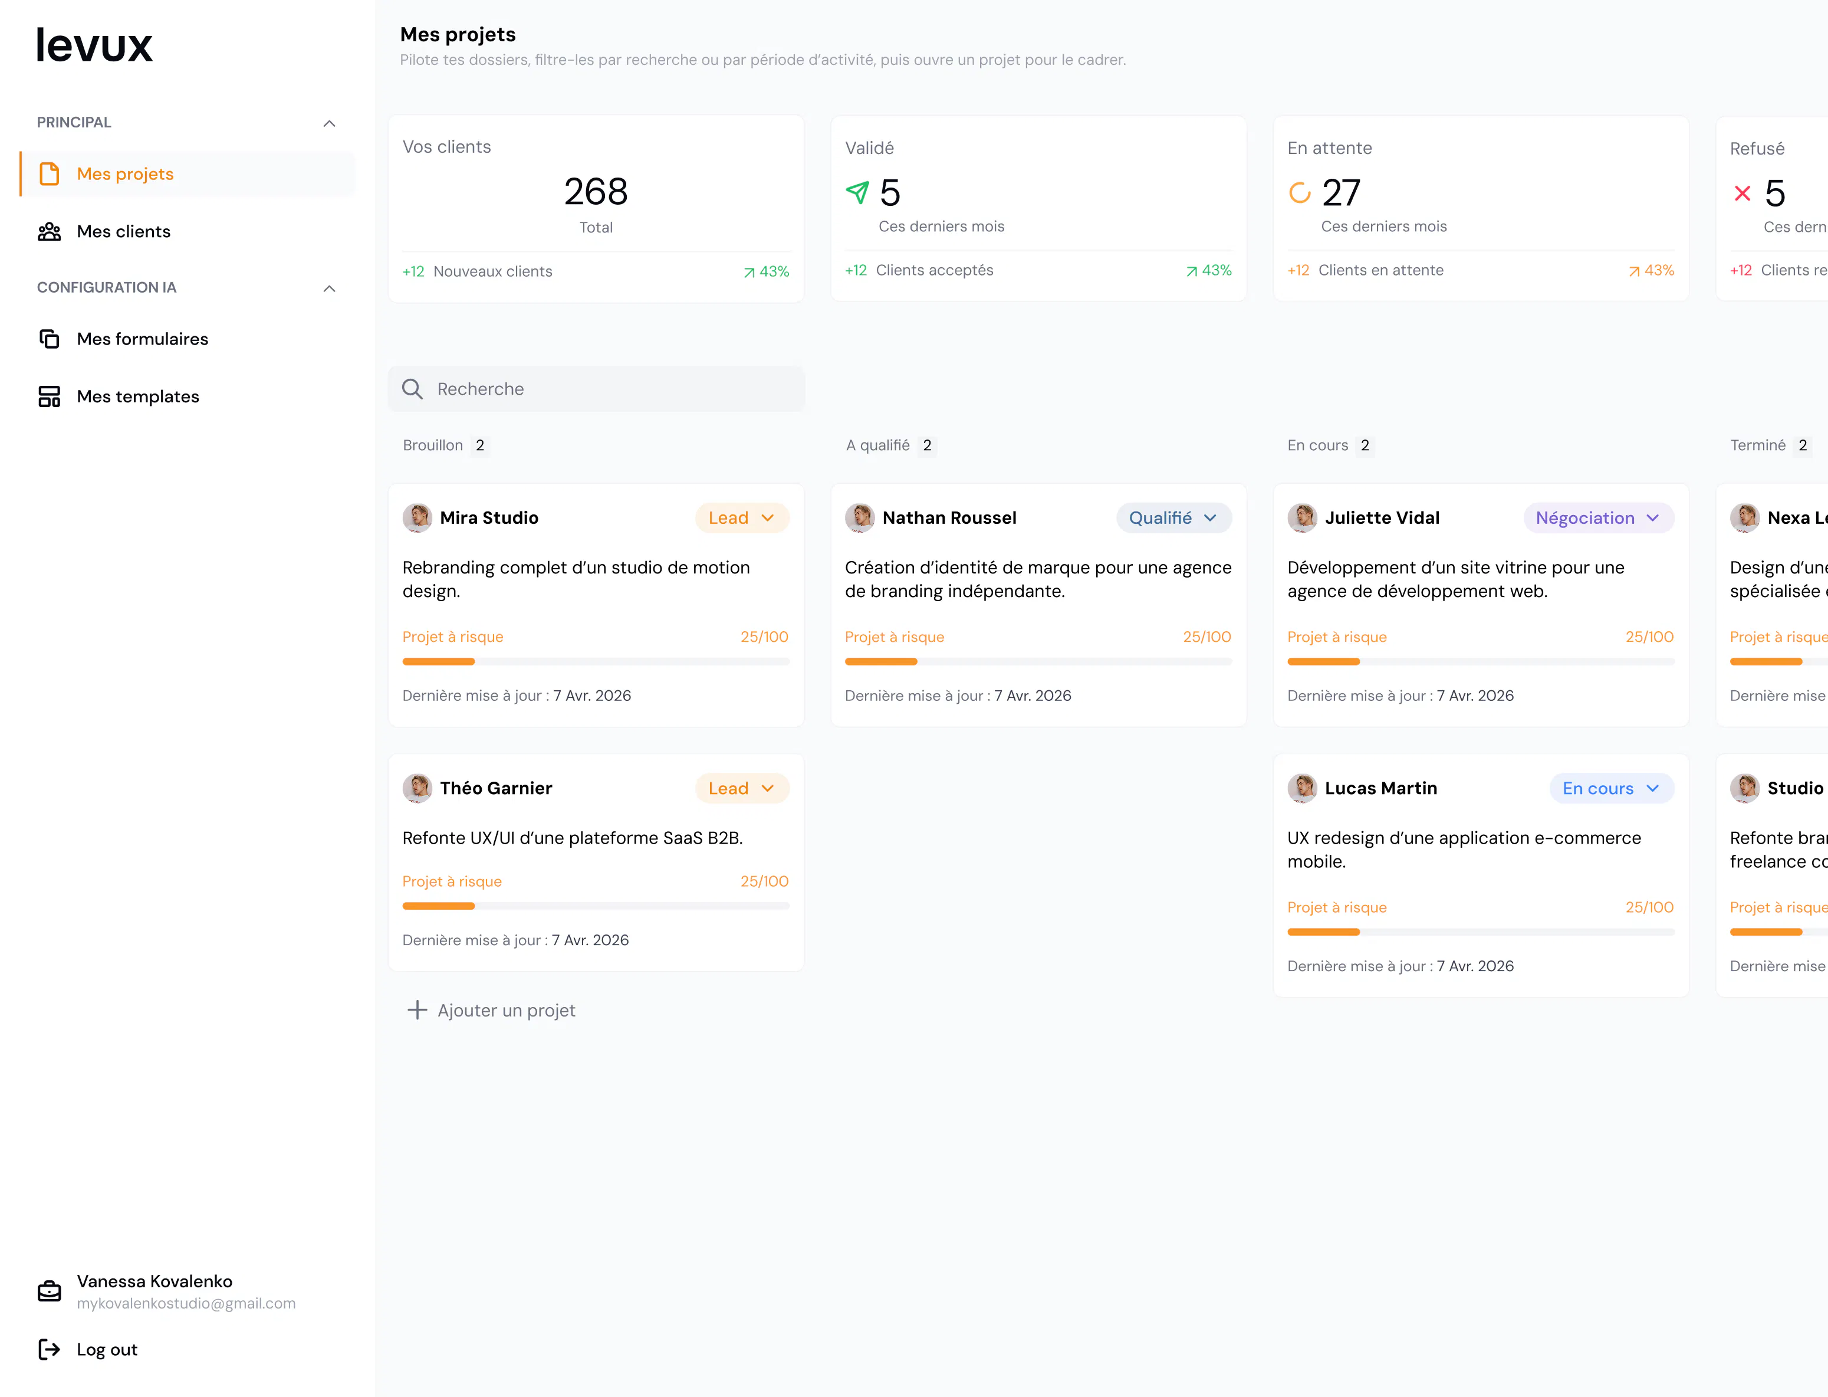Screen dimensions: 1828x1397
Task: Click the orange spinner icon in En attente
Action: point(1299,193)
